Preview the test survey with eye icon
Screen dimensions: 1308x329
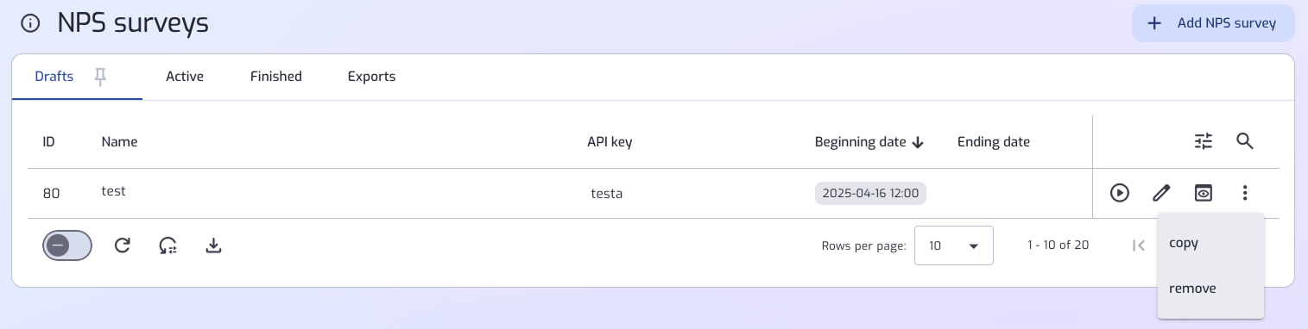1203,193
